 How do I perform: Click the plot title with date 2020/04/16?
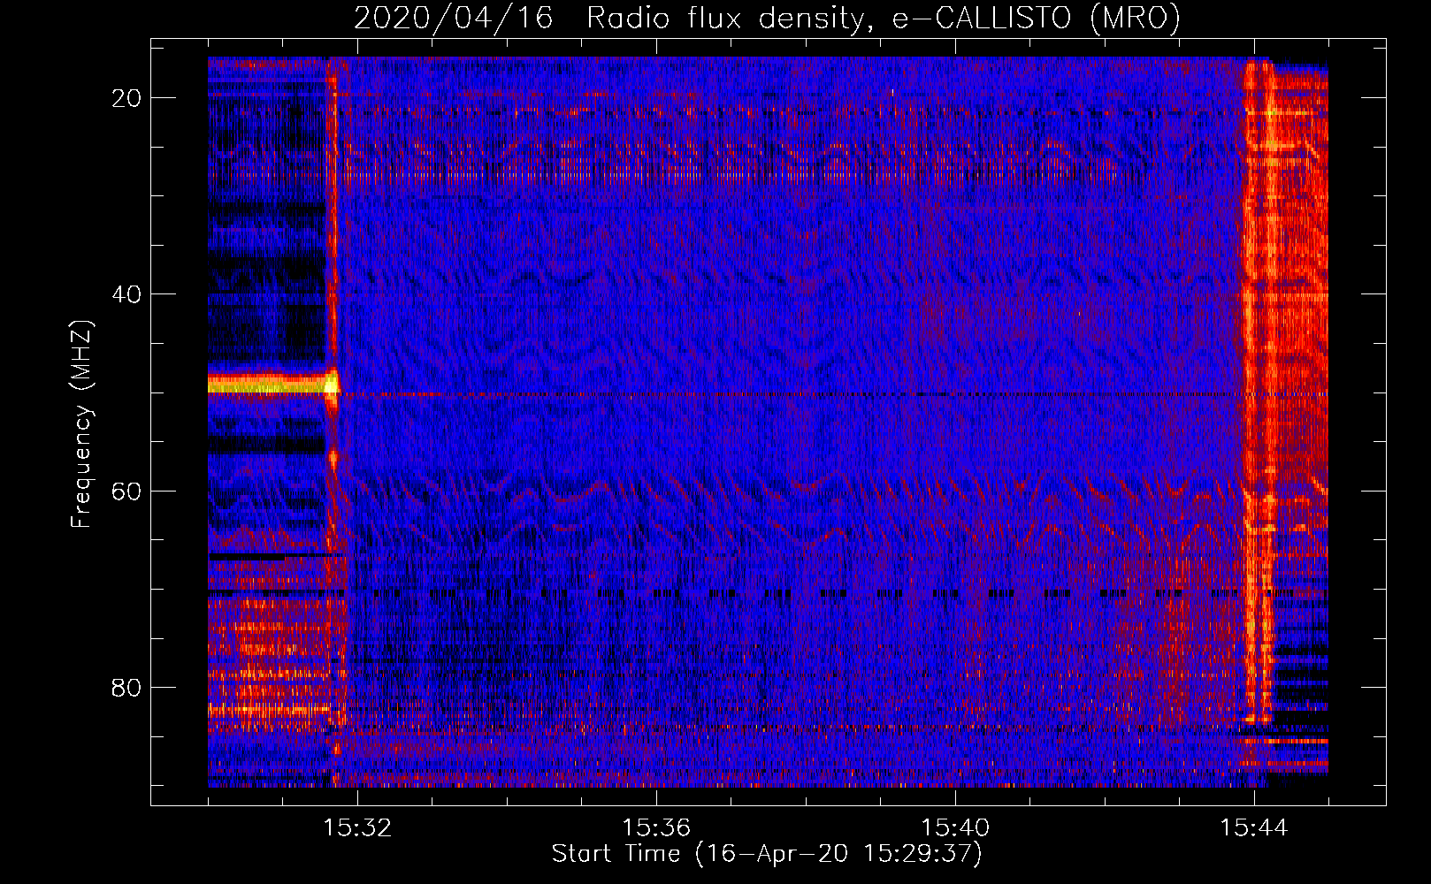click(x=767, y=18)
